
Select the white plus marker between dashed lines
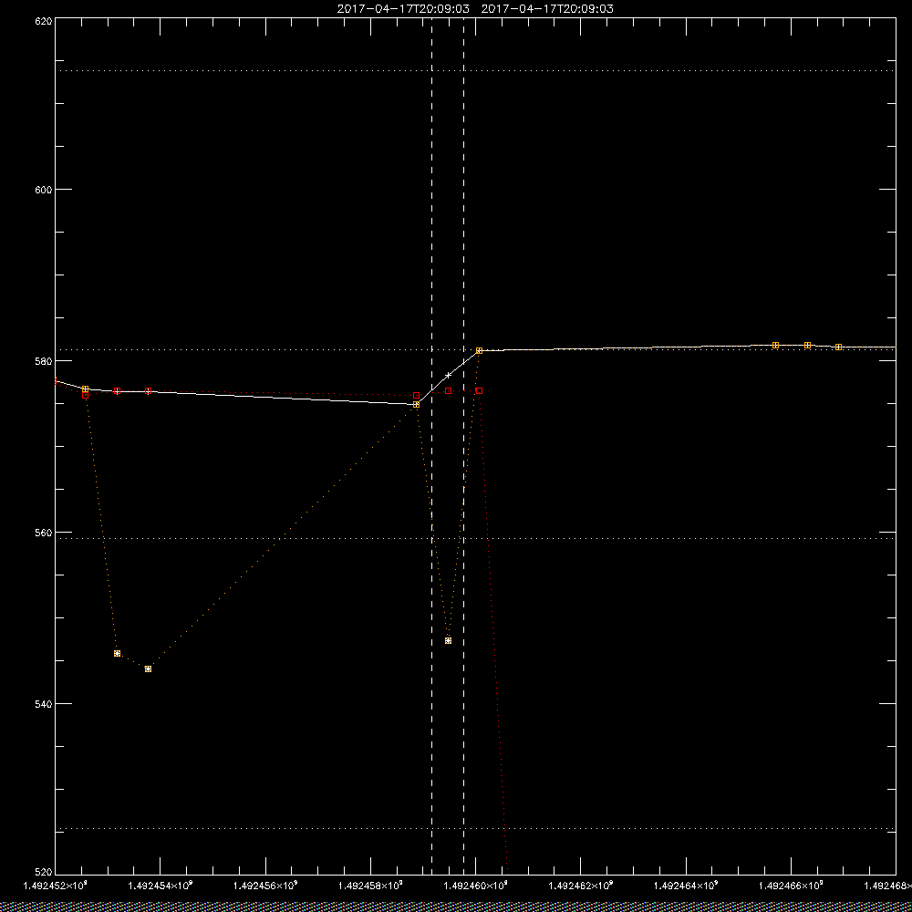448,375
